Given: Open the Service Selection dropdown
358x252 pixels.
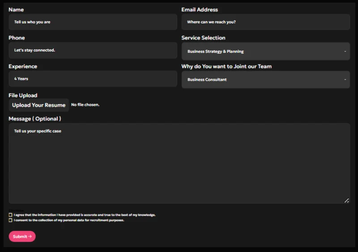Looking at the screenshot, I should click(265, 51).
